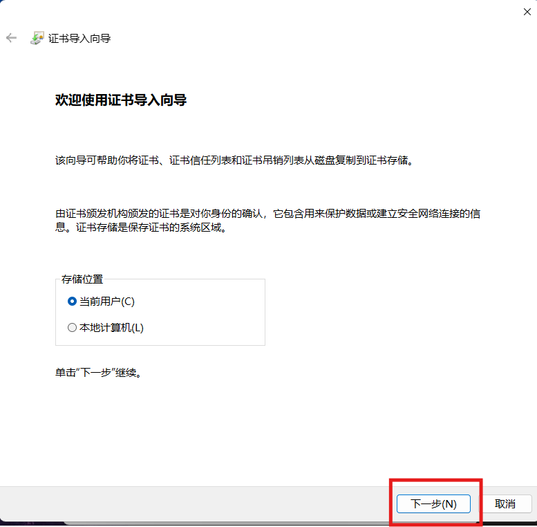Select the 本地计算机(L) radio button circle
Screen dimensions: 537x527
pos(72,328)
